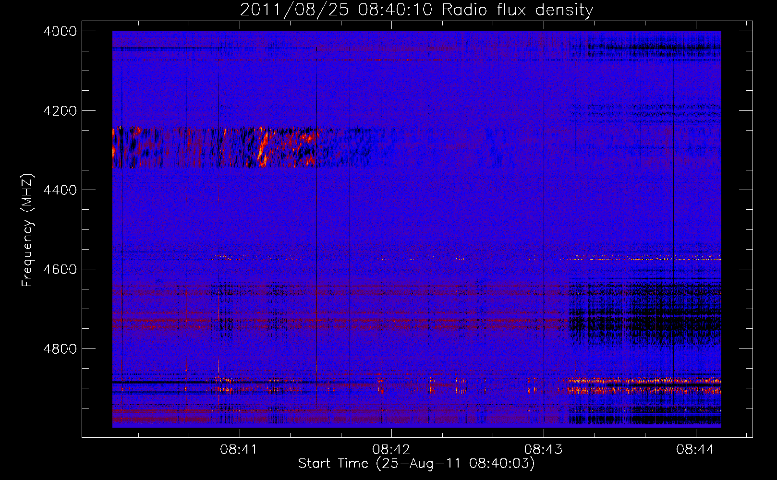Click the 4200 frequency tick label
777x480 pixels.
tap(60, 111)
